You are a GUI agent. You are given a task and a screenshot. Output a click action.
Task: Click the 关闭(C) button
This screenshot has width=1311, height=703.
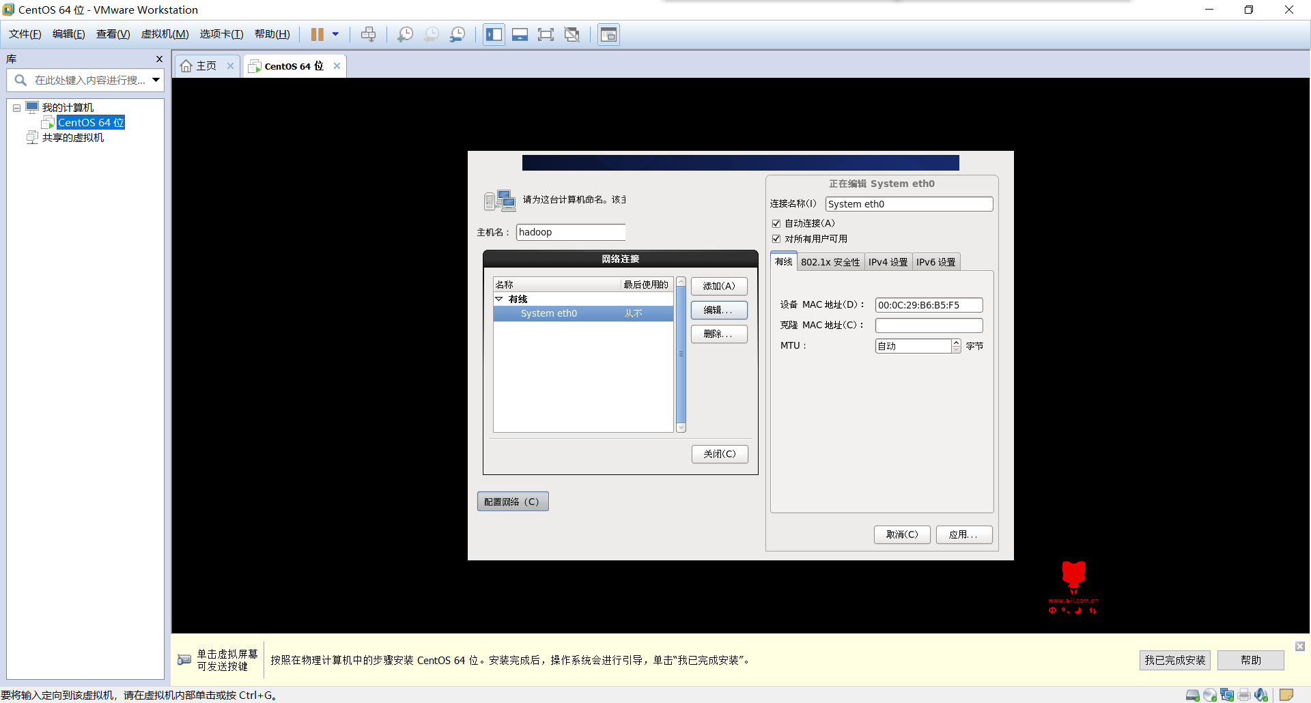pos(720,454)
